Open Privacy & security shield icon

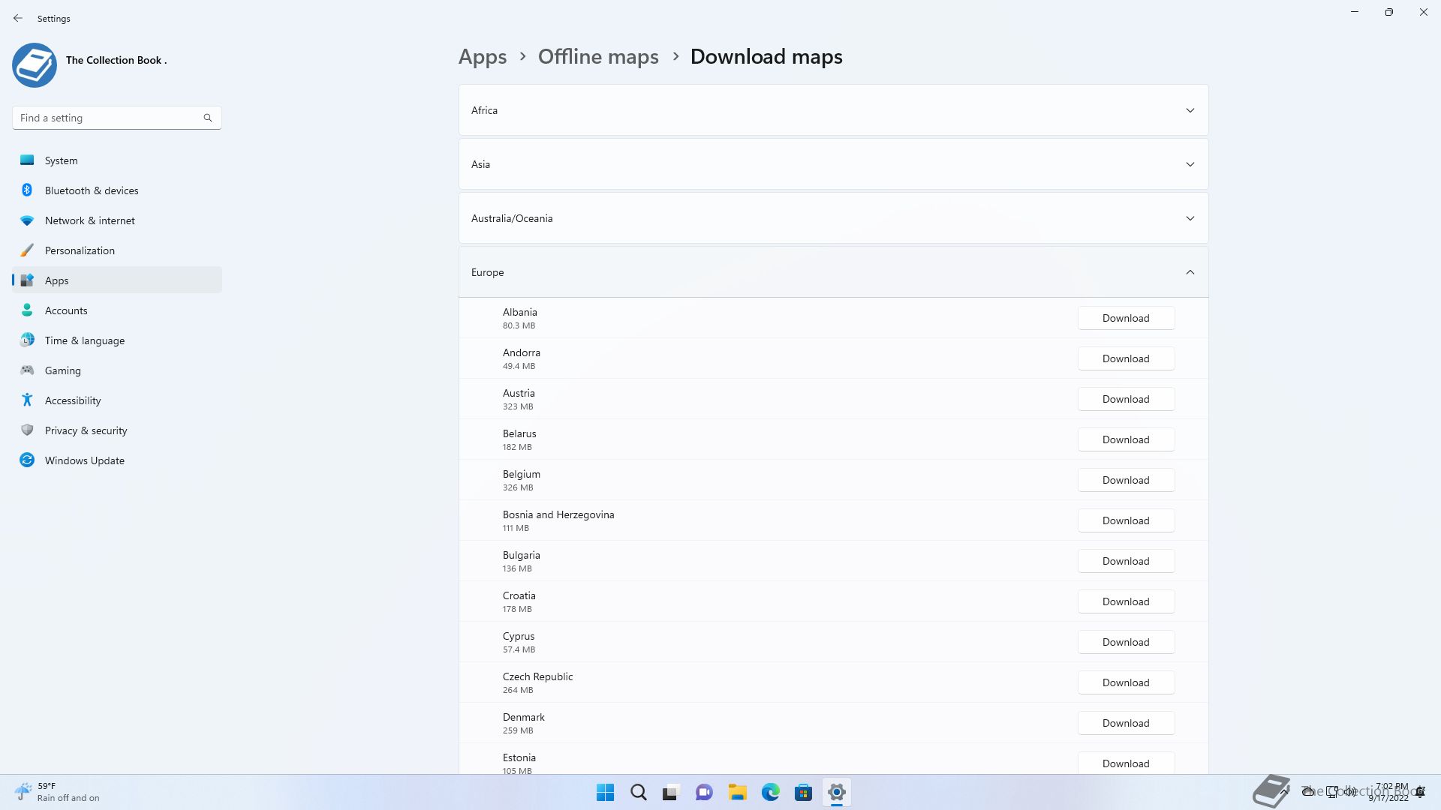pyautogui.click(x=27, y=430)
